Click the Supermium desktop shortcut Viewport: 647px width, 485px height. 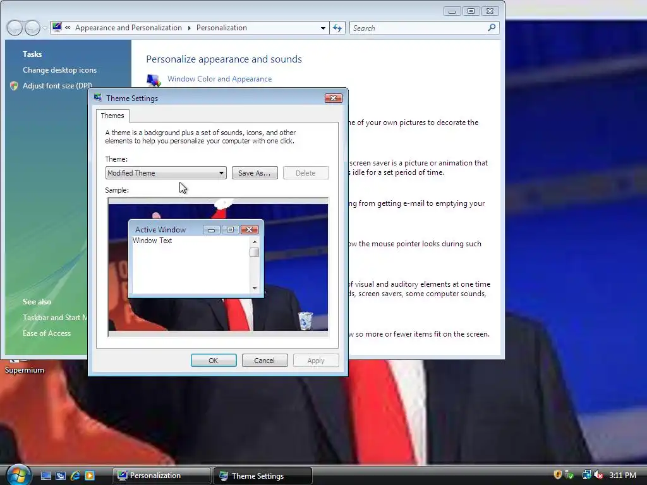tap(25, 366)
